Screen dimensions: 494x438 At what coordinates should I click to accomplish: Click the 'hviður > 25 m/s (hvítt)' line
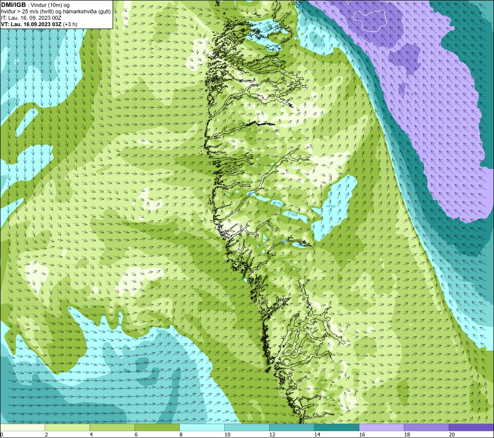pos(56,12)
